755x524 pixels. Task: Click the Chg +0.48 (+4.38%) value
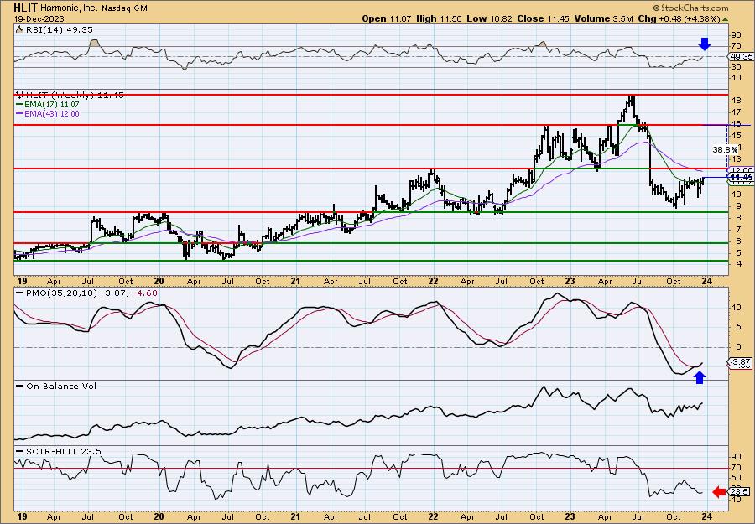(x=679, y=18)
